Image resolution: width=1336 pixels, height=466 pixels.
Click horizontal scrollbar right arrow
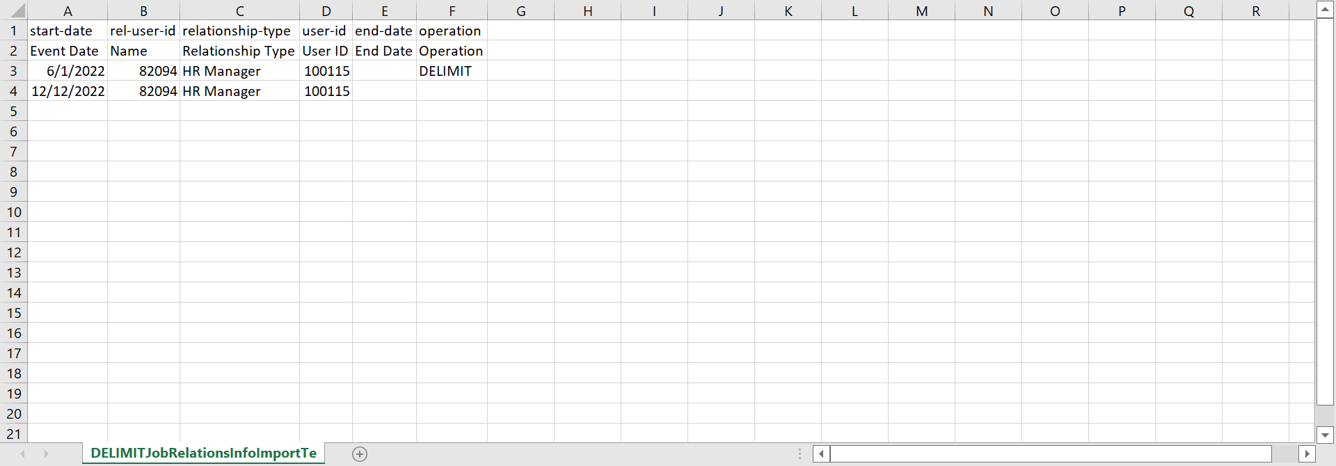1307,454
